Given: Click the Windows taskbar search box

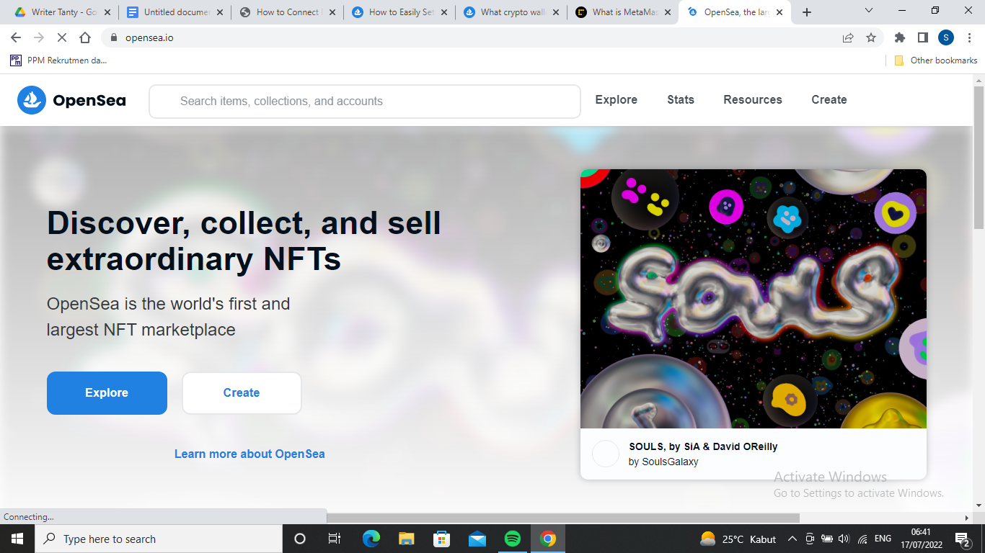Looking at the screenshot, I should point(159,539).
